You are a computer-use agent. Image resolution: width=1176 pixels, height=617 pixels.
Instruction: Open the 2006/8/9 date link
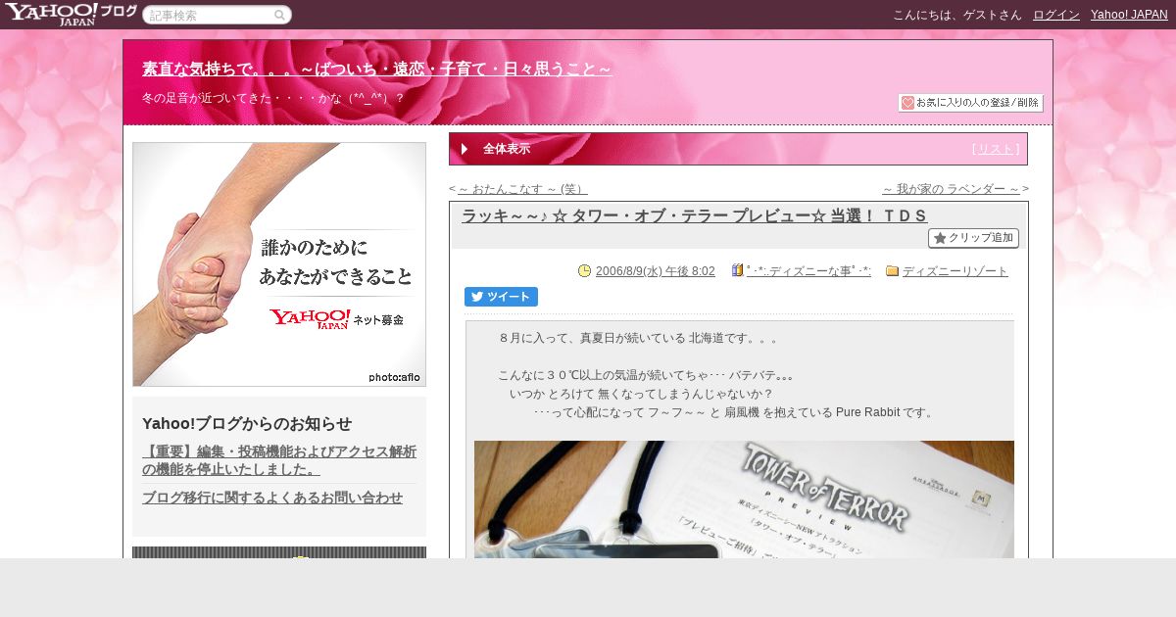point(655,271)
